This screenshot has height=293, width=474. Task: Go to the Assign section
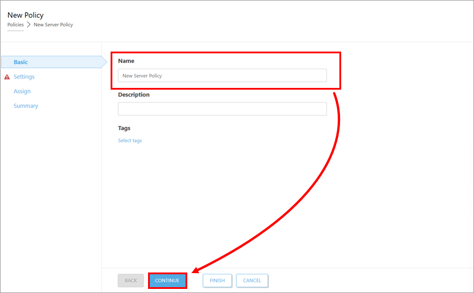pos(22,91)
